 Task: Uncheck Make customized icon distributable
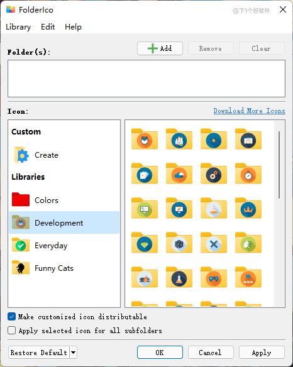(x=12, y=317)
